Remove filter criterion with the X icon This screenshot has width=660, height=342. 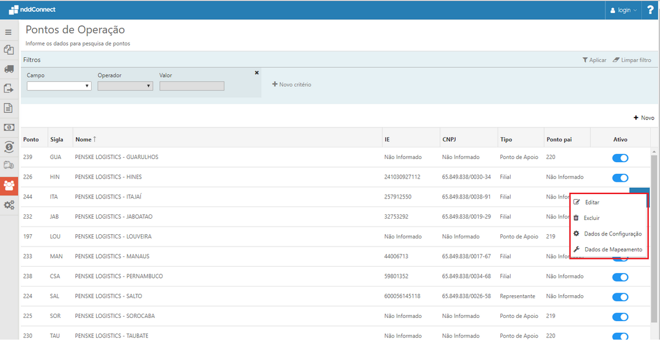tap(257, 73)
